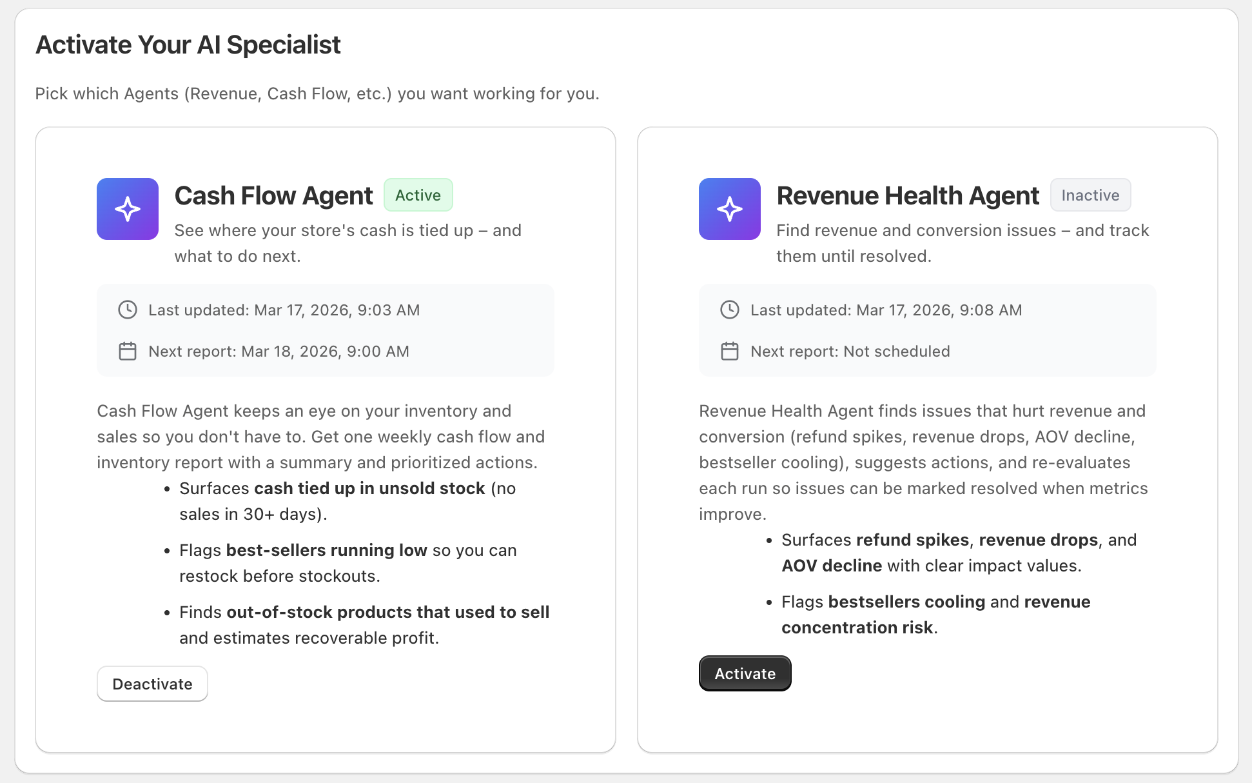Select the Cash Flow Agent title
Screen dimensions: 1252x783
pyautogui.click(x=273, y=195)
